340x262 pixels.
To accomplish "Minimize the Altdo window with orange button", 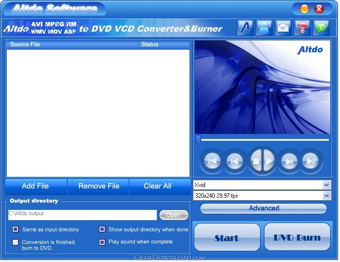I will click(x=304, y=9).
